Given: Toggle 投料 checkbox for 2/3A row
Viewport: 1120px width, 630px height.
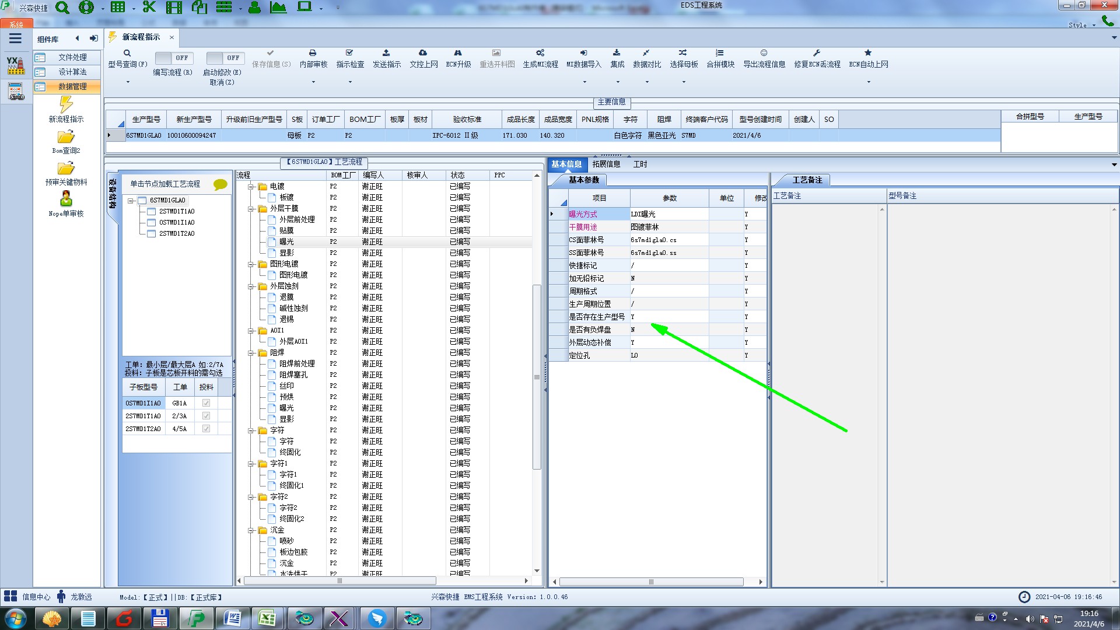Looking at the screenshot, I should pyautogui.click(x=206, y=416).
